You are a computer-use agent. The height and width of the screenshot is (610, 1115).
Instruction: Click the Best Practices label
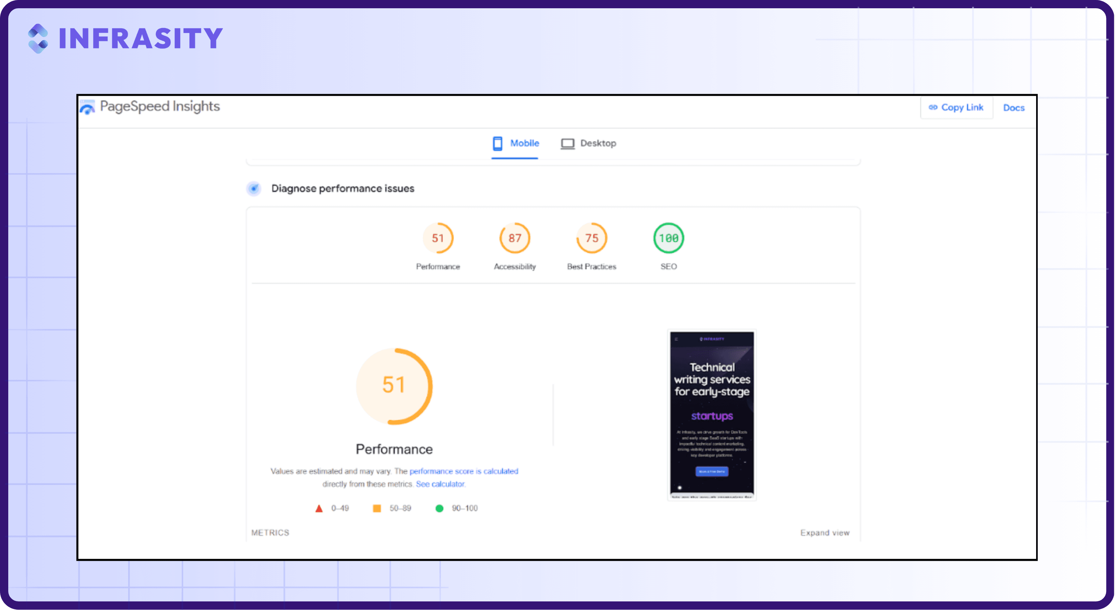click(592, 267)
